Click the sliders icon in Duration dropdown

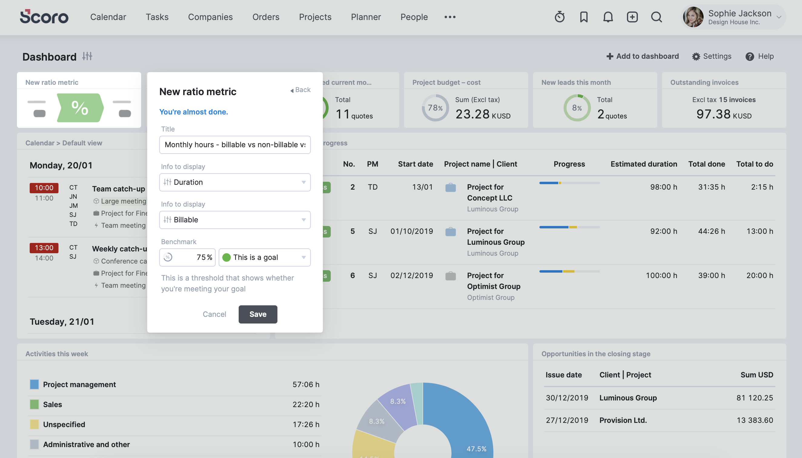click(167, 182)
